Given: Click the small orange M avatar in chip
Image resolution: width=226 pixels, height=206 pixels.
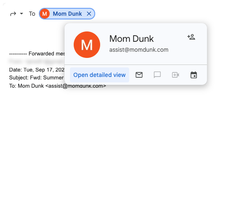Looking at the screenshot, I should click(x=45, y=14).
